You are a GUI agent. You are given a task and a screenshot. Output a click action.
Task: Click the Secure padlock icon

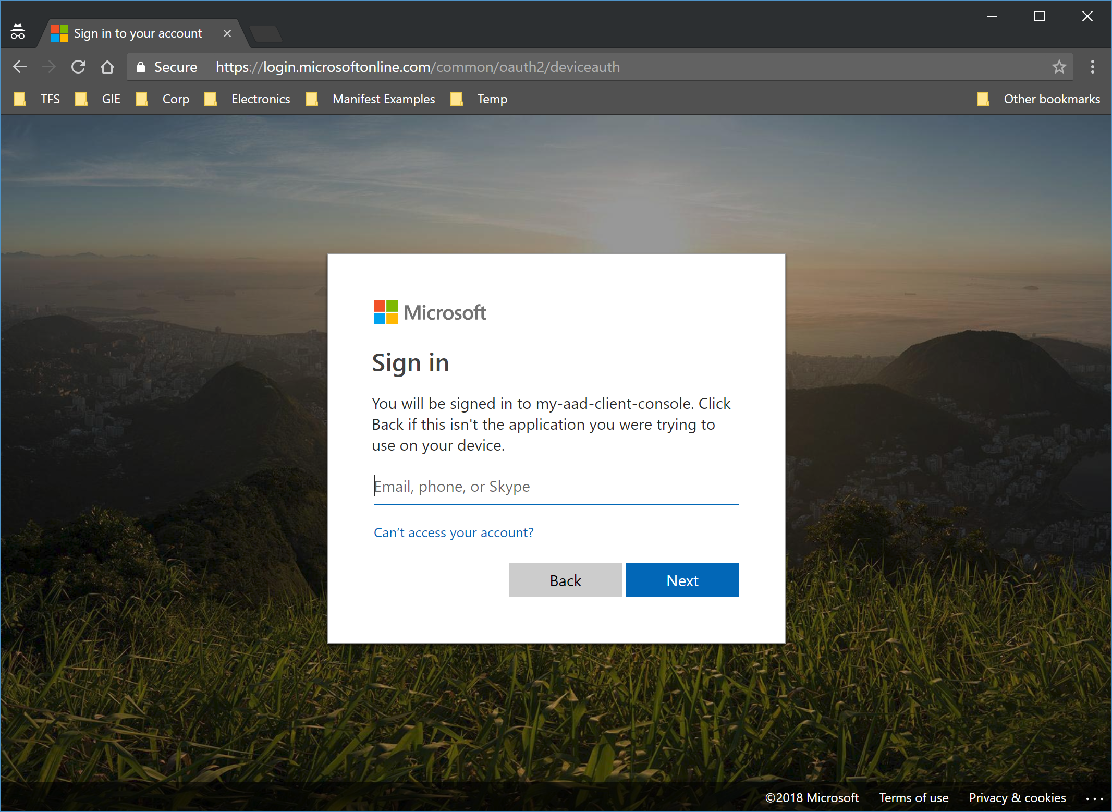tap(140, 67)
